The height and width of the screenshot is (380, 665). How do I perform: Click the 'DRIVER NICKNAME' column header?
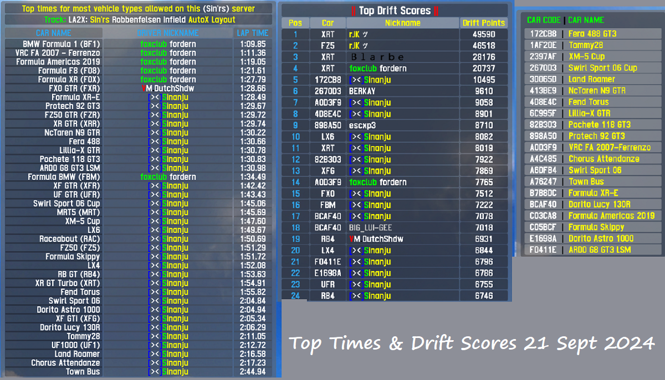click(167, 33)
